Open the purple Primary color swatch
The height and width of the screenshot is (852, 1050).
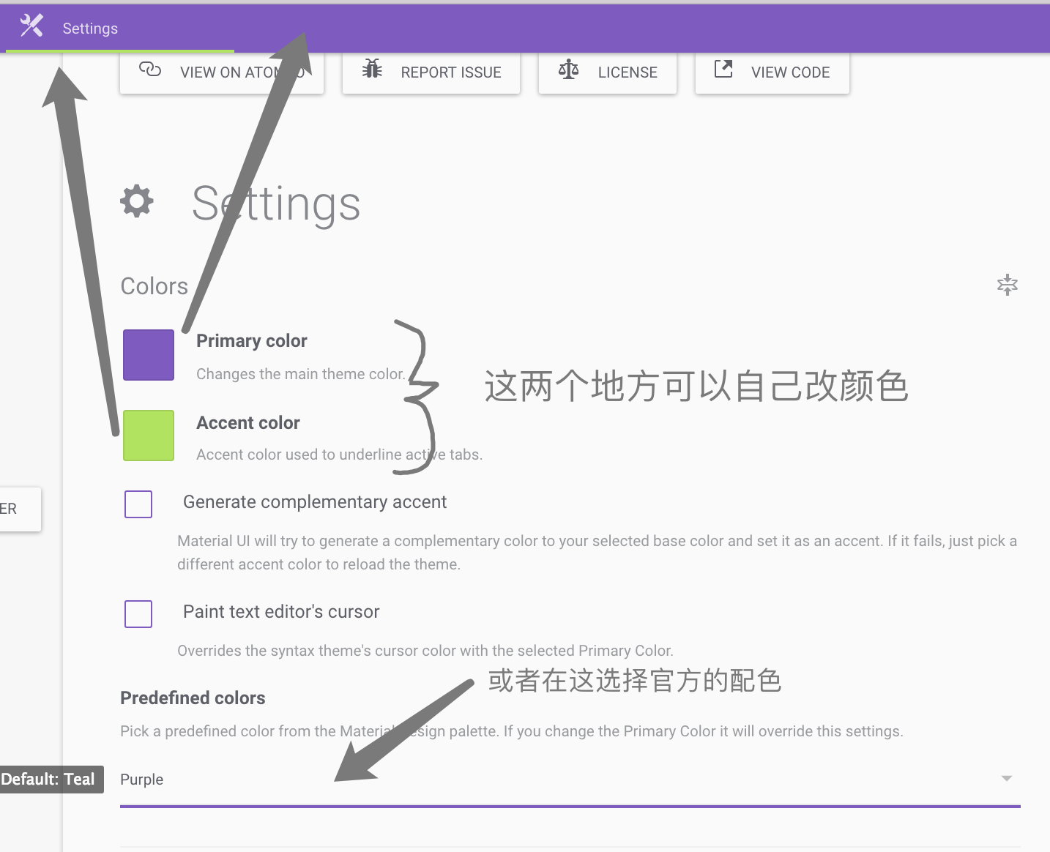tap(149, 355)
